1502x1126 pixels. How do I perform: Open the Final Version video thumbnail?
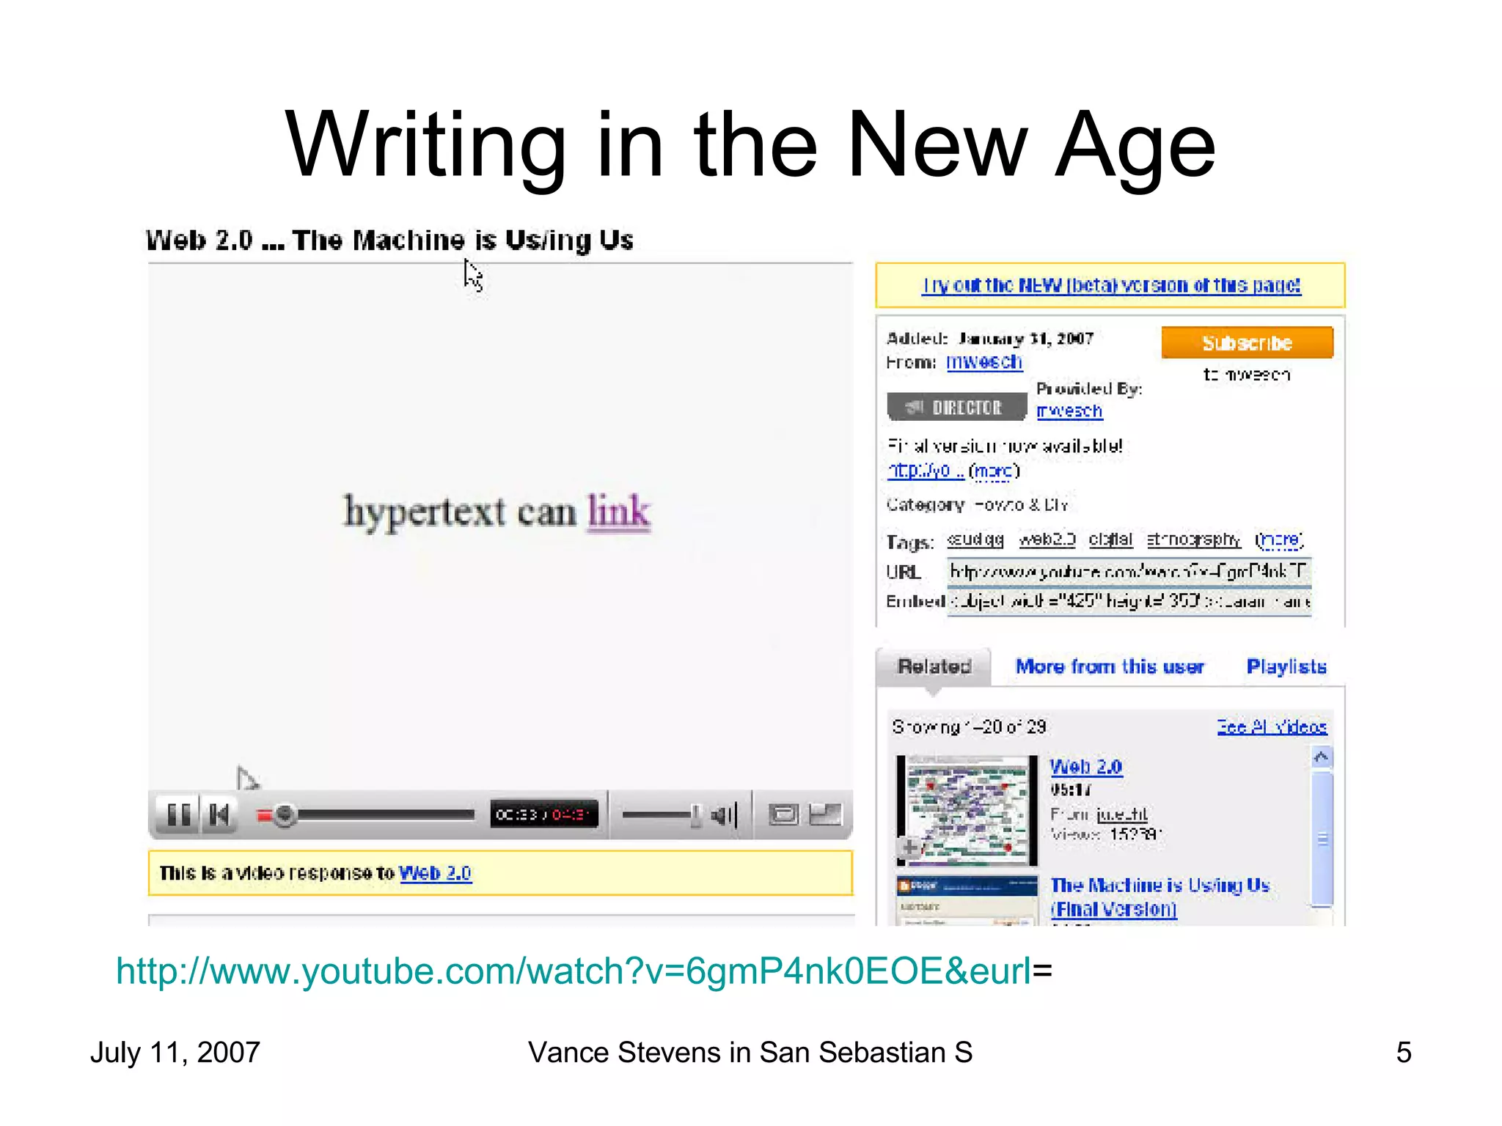point(967,900)
